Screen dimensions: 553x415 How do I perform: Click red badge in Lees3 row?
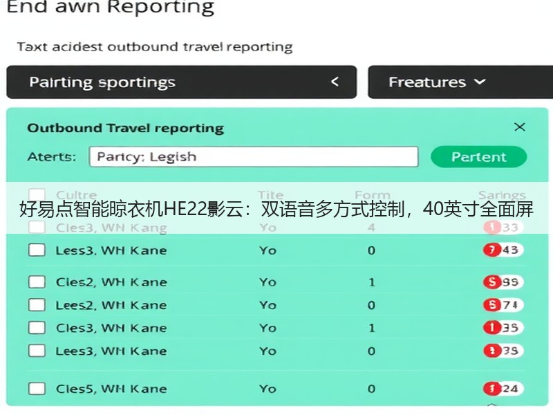pos(492,351)
